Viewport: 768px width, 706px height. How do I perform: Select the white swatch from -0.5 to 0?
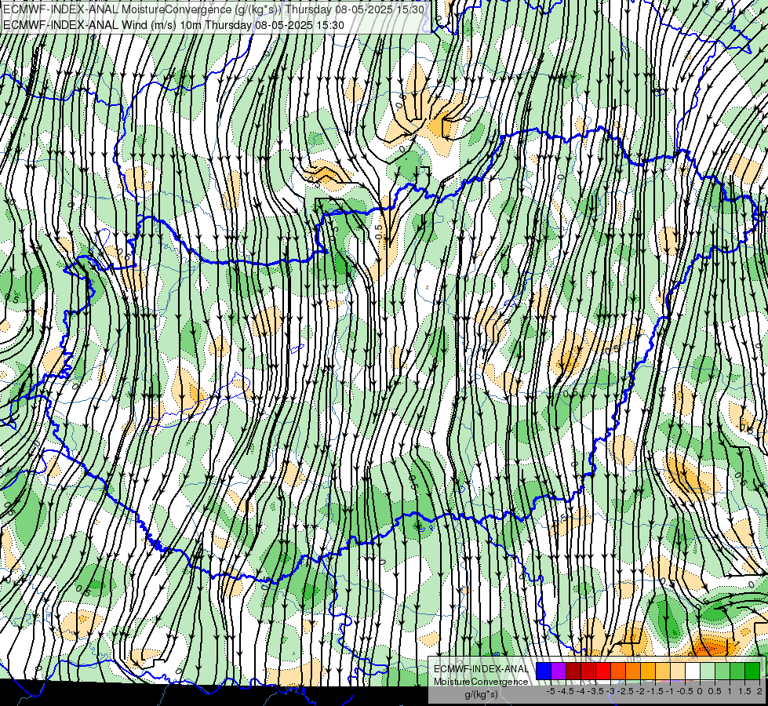point(693,671)
